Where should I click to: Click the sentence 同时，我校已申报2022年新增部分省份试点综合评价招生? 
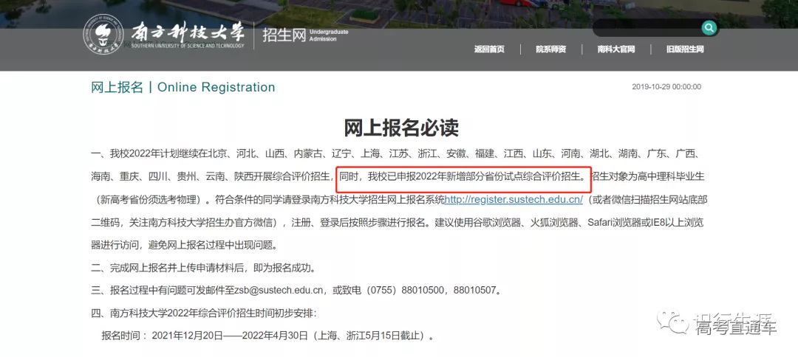pyautogui.click(x=462, y=177)
